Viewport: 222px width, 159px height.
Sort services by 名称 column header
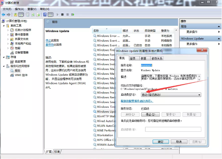[107, 31]
